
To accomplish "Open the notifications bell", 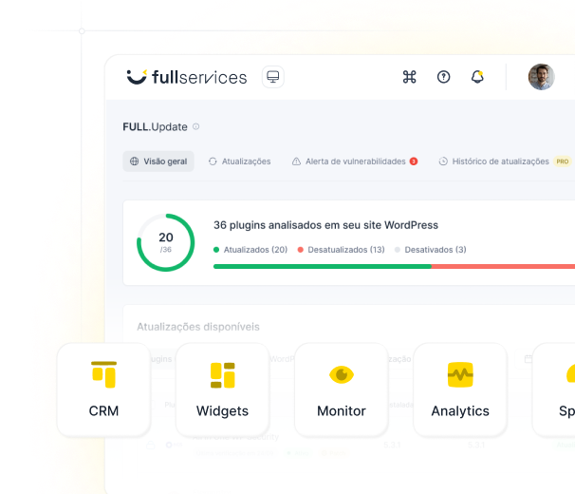I will pyautogui.click(x=477, y=77).
